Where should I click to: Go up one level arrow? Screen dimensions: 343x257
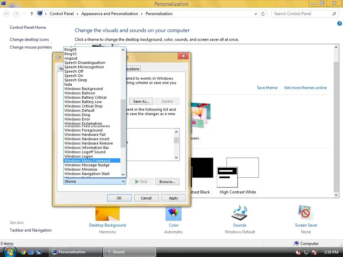tap(32, 14)
